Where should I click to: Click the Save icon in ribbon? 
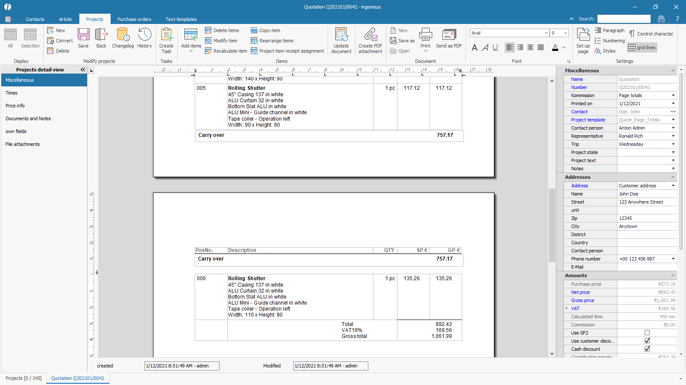[x=83, y=38]
